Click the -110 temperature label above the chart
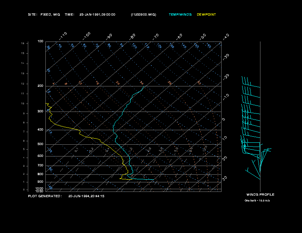The width and height of the screenshot is (302, 233). [63, 36]
